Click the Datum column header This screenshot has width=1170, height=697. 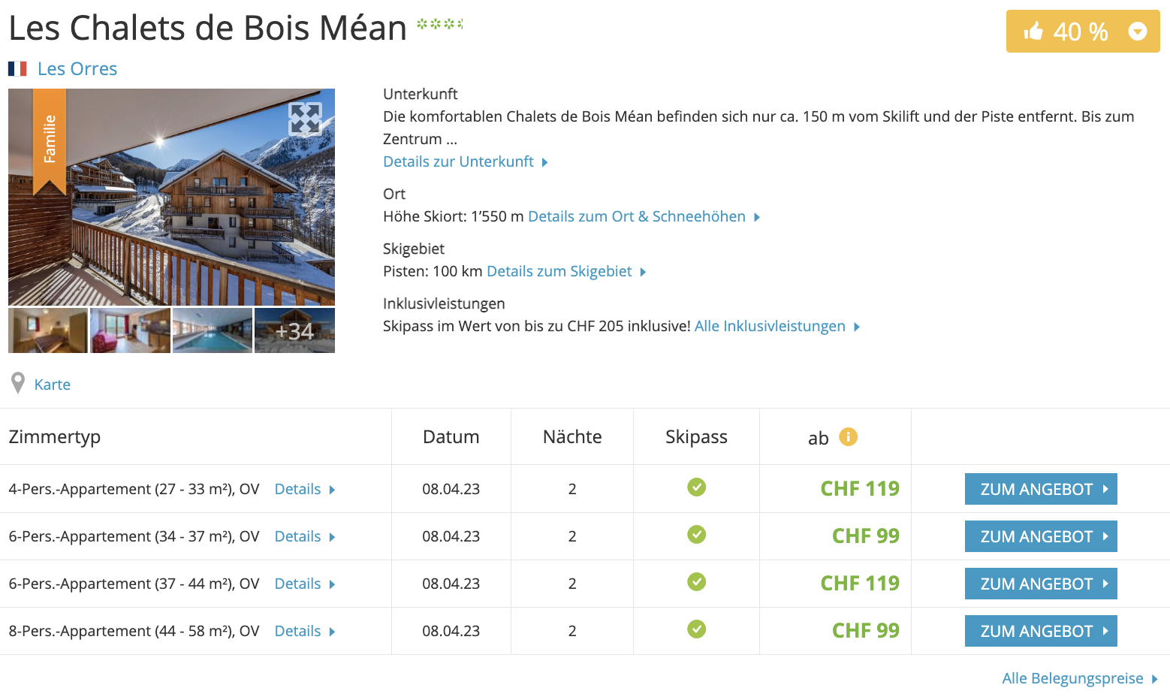(x=451, y=437)
